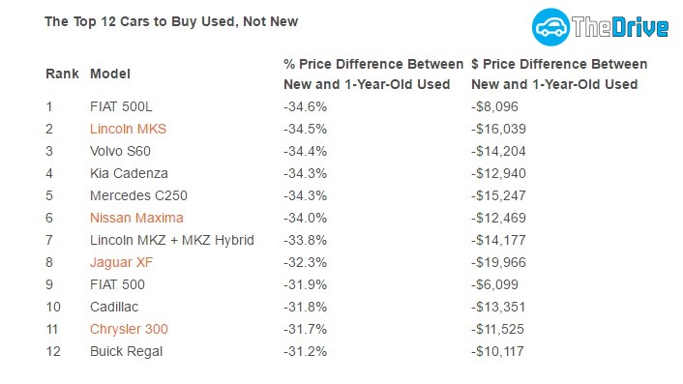The height and width of the screenshot is (384, 683).
Task: Click the -34.6% percentage value
Action: [306, 106]
